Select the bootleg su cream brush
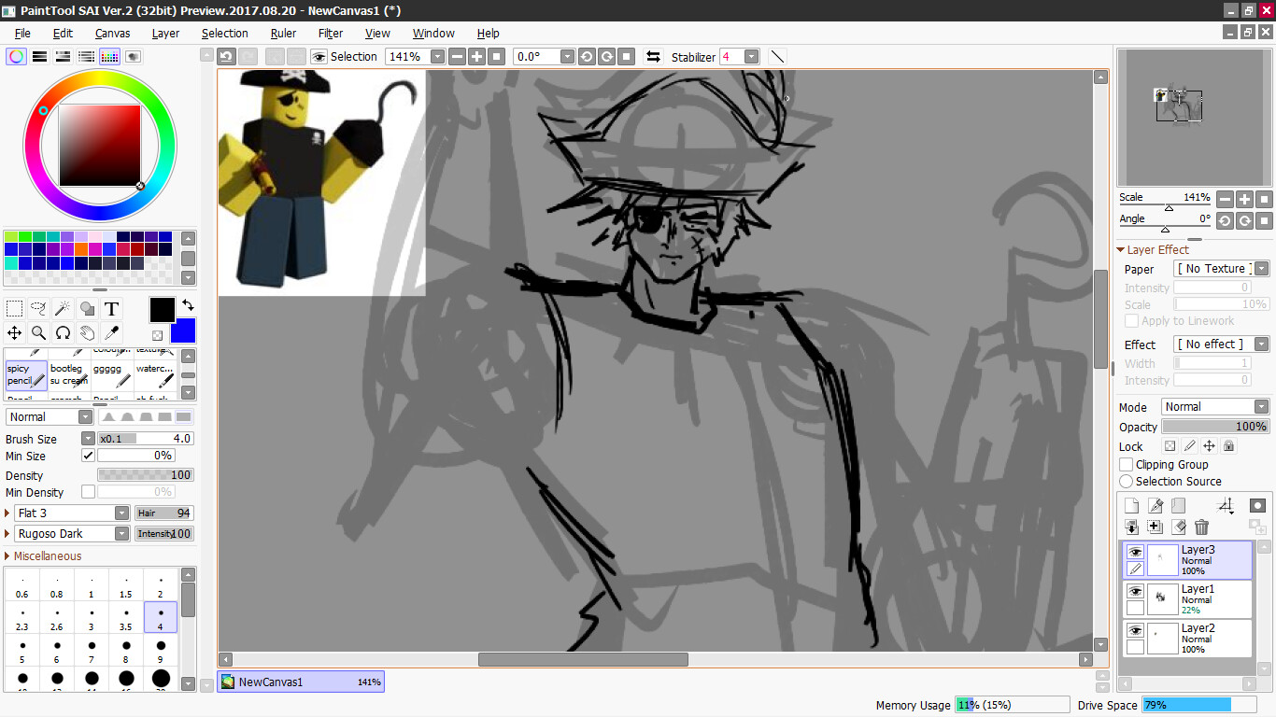Screen dimensions: 1276x717 click(69, 374)
